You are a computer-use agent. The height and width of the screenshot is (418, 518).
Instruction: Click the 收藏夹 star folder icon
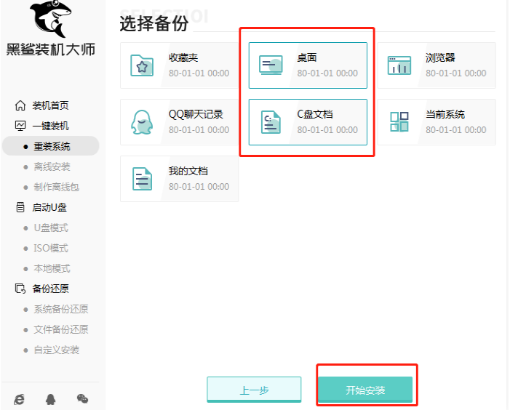[x=142, y=65]
